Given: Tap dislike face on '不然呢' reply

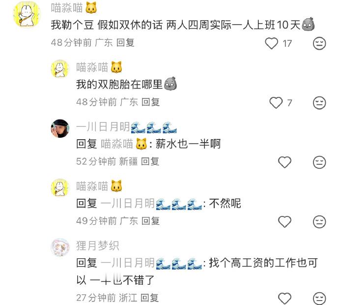Looking at the screenshot, I should click(x=319, y=222).
